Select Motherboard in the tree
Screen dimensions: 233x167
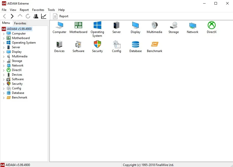[21, 38]
